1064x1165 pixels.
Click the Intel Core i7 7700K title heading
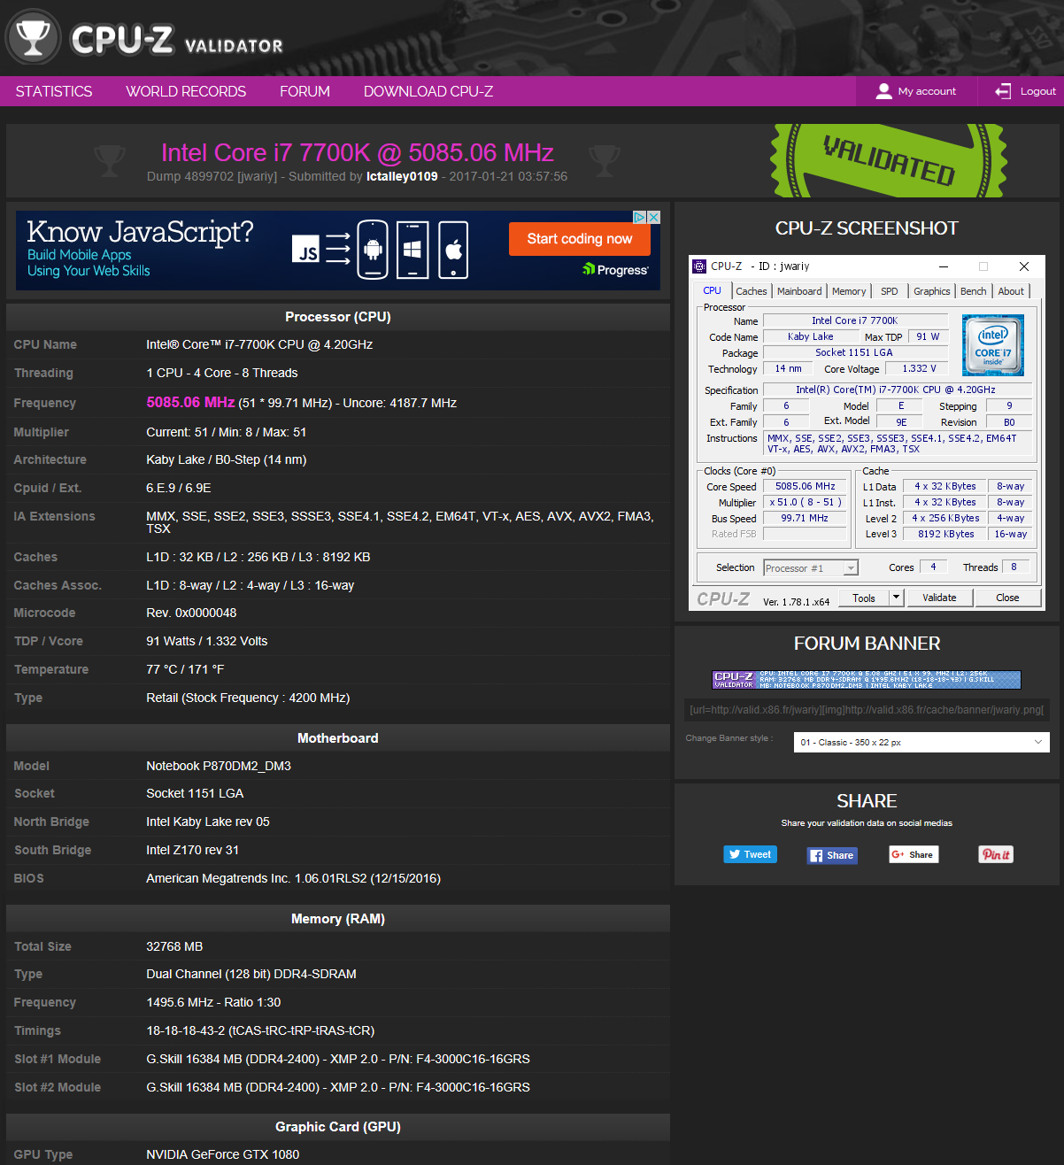point(358,152)
